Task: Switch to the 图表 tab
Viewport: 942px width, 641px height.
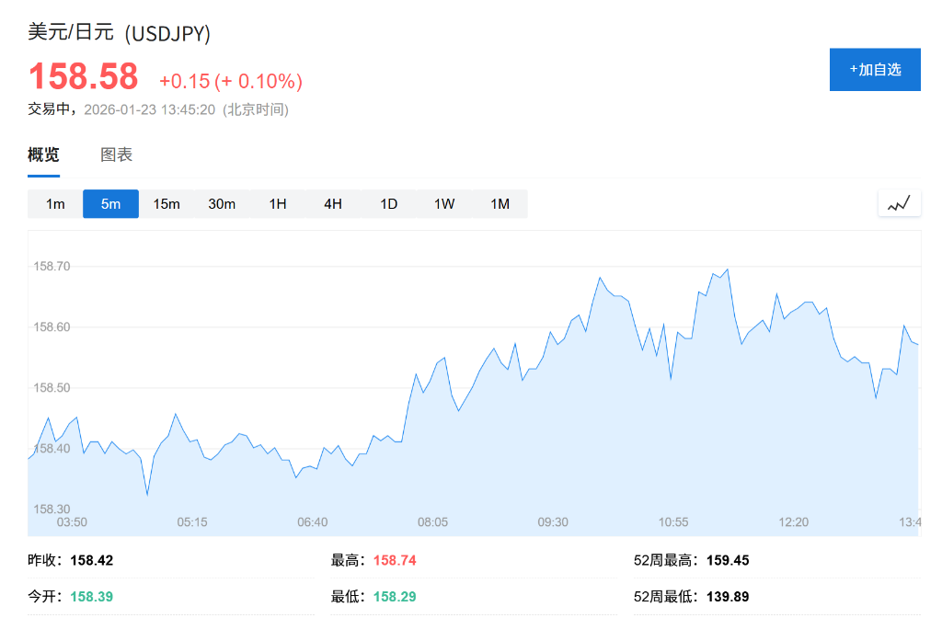Action: (115, 155)
